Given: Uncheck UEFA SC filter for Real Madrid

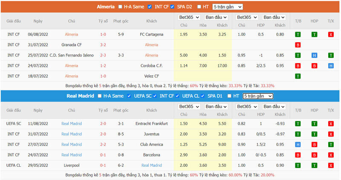Looking at the screenshot, I should [129, 96].
